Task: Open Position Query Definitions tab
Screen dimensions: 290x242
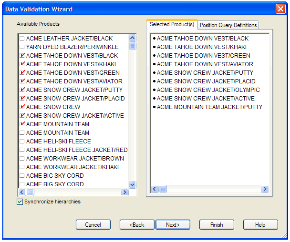Action: click(228, 25)
